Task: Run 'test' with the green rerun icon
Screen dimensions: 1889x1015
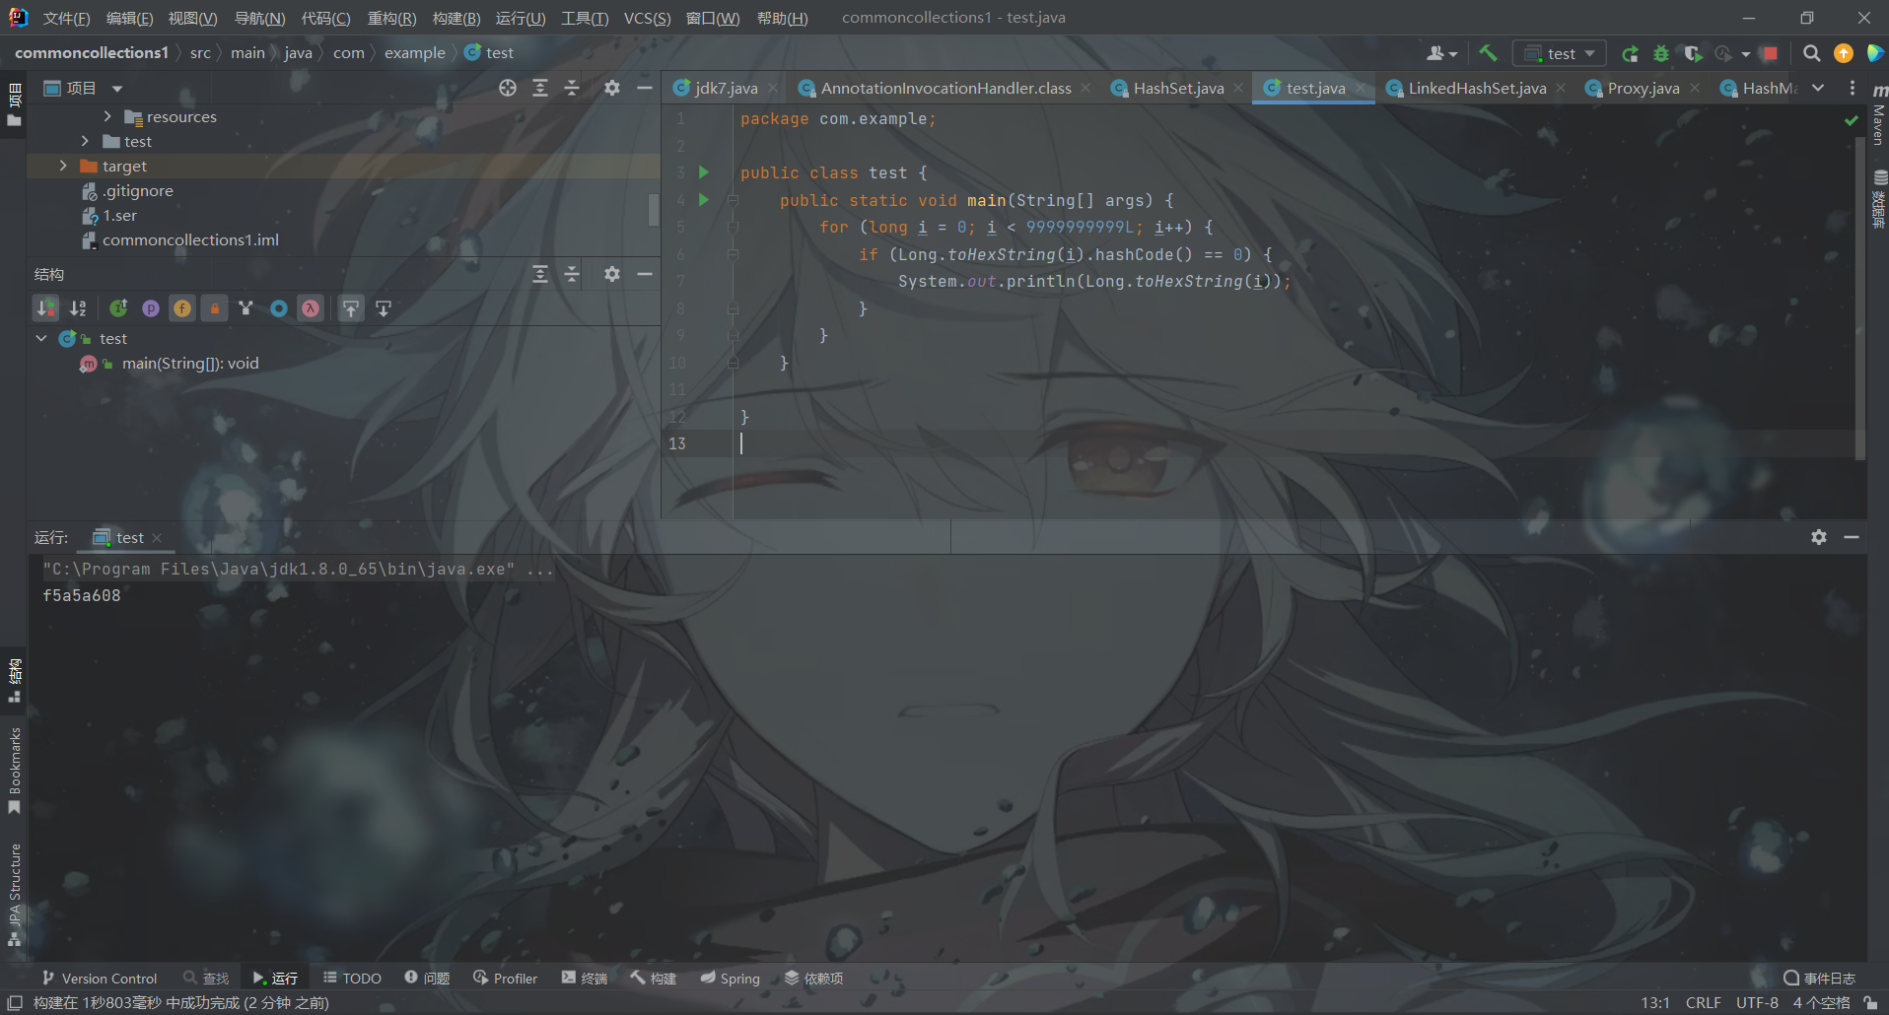Action: click(1630, 53)
